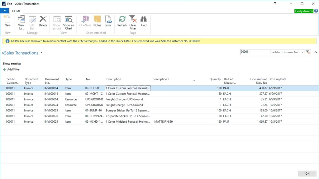Expand the Sell-to Customer No. filter dropdown
Image resolution: width=319 pixels, height=179 pixels.
click(302, 52)
